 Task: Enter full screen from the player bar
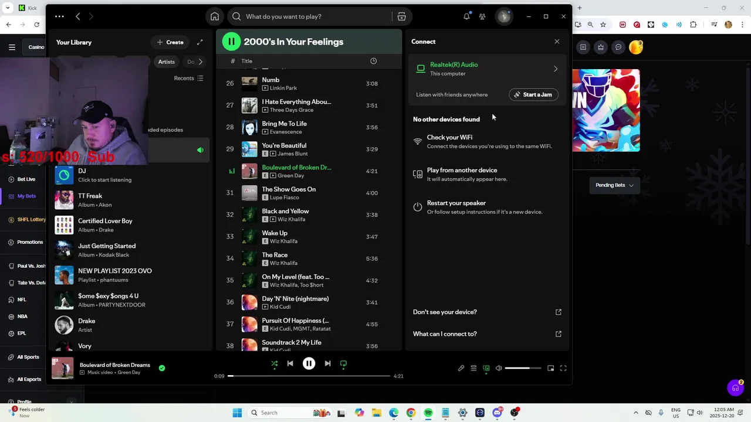(563, 368)
